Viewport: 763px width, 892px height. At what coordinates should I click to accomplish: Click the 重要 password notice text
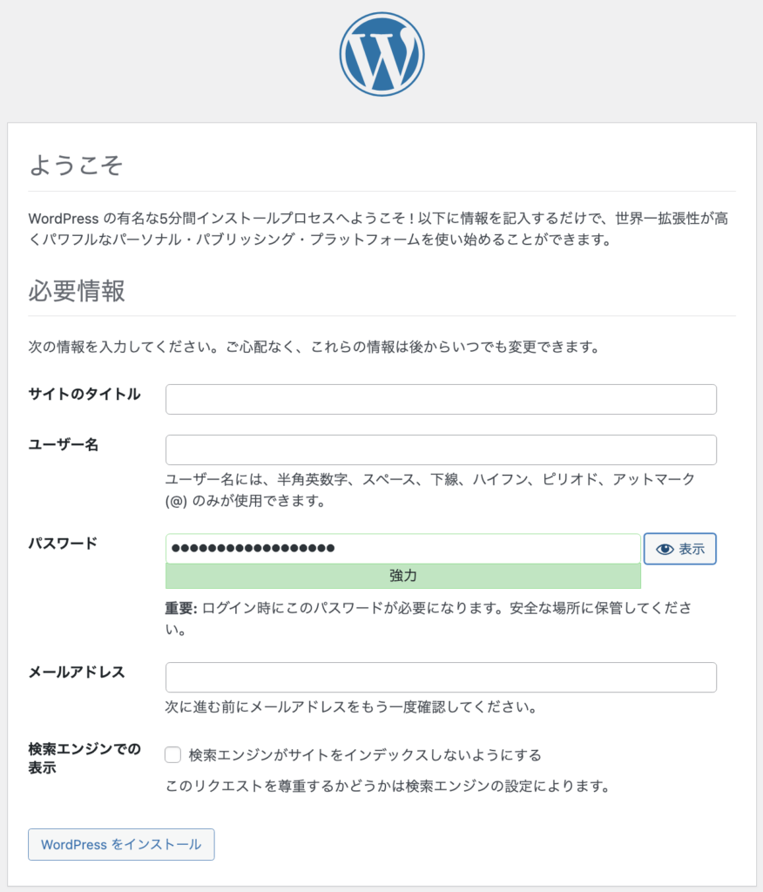429,618
